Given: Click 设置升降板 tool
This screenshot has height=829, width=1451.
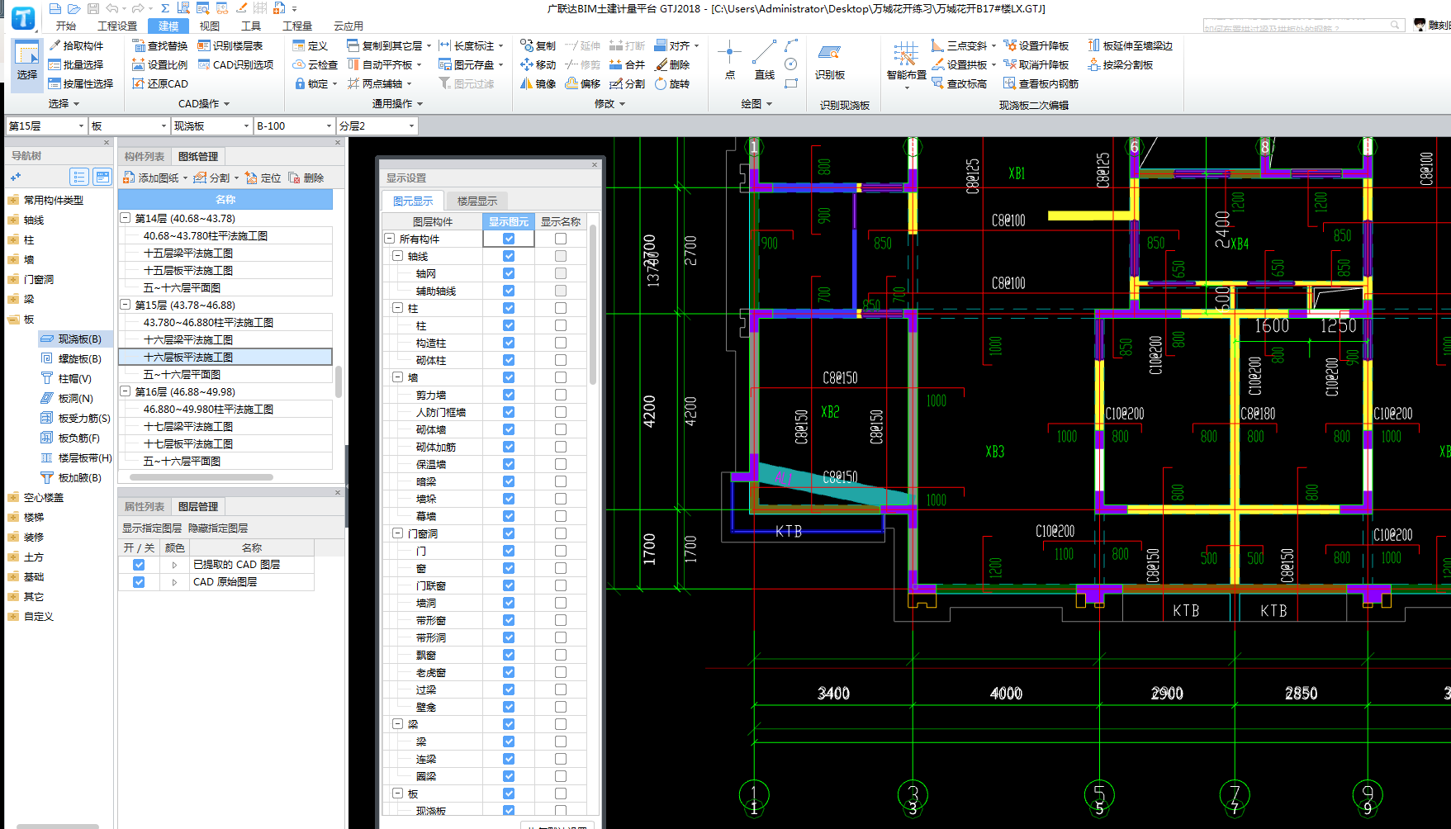Looking at the screenshot, I should coord(1036,45).
